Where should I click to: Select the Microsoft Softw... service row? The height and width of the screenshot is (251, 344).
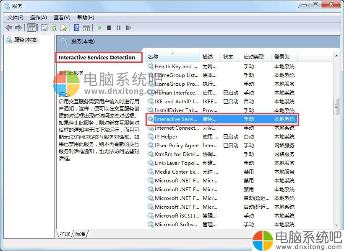[x=222, y=224]
